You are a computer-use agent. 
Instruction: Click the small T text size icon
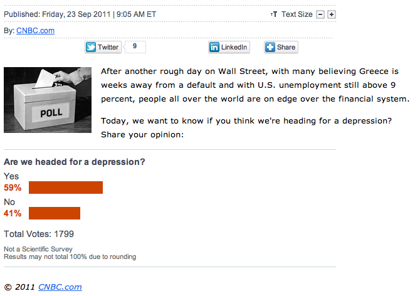coord(273,14)
